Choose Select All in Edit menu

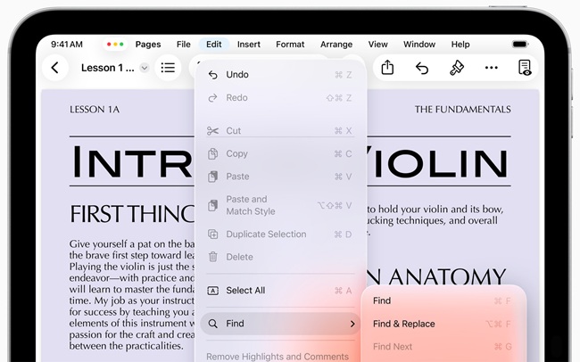point(245,291)
